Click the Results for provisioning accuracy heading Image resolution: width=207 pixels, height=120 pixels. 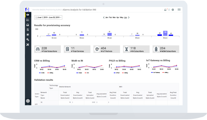pos(52,25)
